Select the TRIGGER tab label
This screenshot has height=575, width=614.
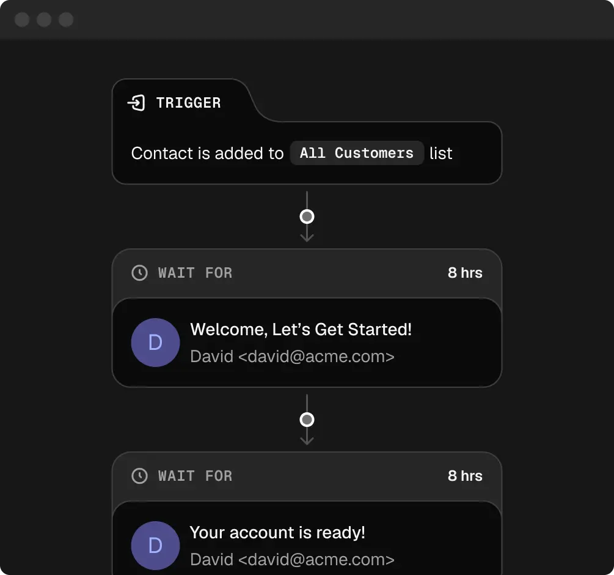[x=188, y=103]
